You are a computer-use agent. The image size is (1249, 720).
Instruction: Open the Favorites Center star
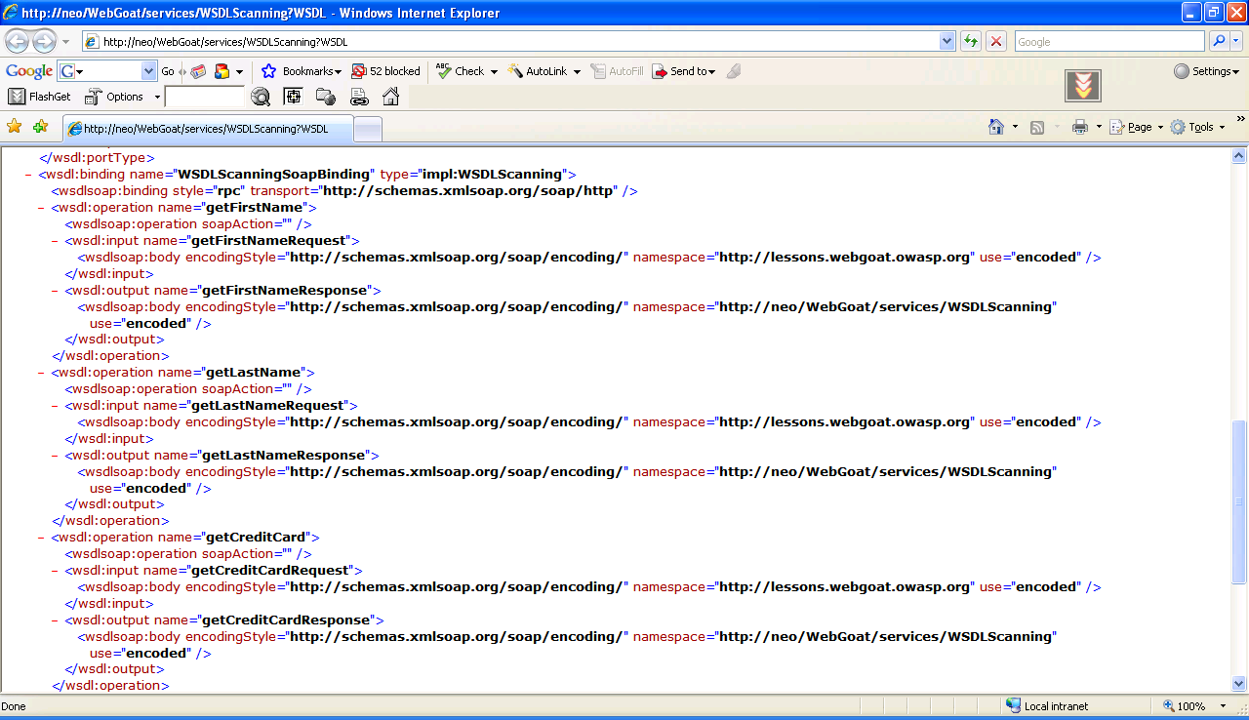pyautogui.click(x=14, y=127)
